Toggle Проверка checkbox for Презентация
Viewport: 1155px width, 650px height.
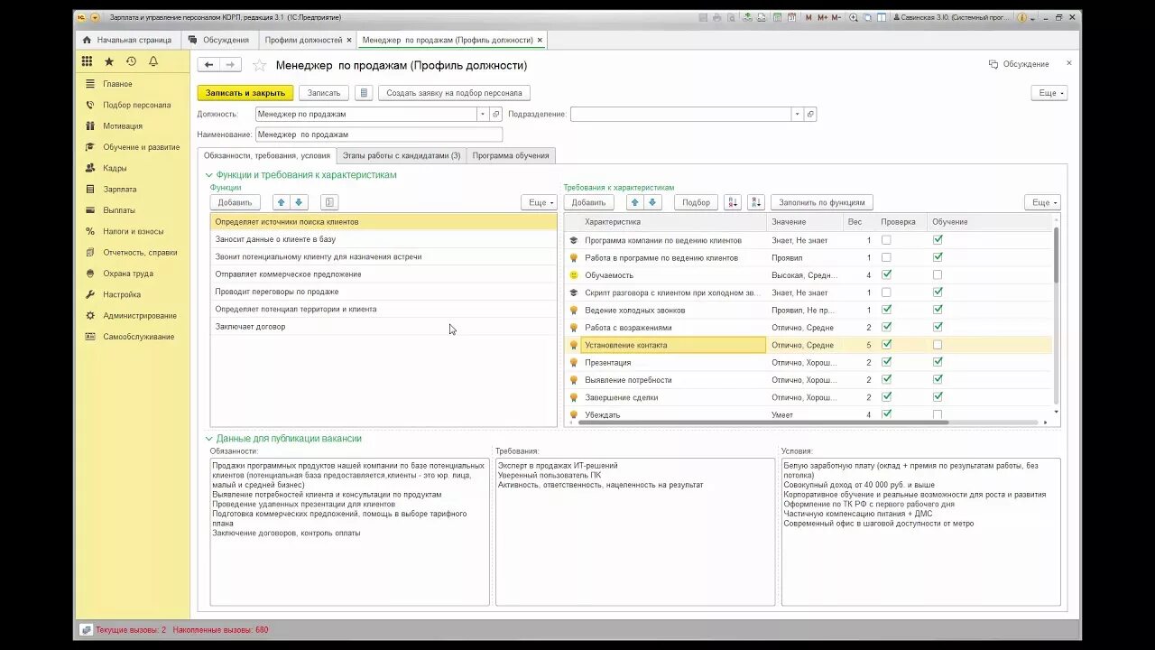click(886, 362)
